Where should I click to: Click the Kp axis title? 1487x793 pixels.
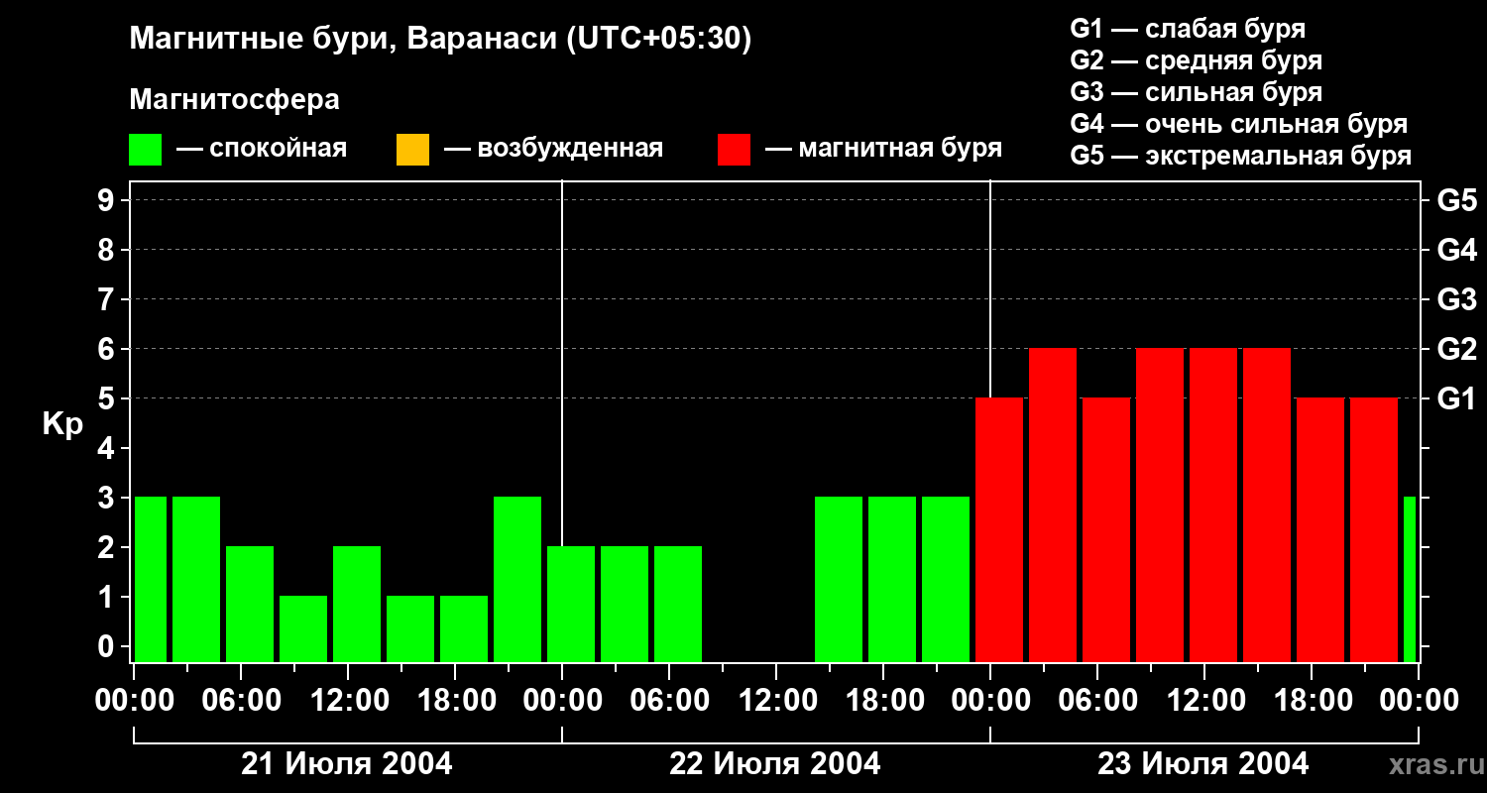[62, 424]
